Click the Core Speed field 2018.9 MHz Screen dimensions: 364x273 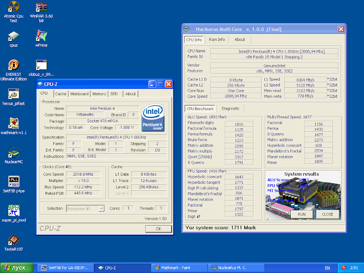[x=83, y=174]
